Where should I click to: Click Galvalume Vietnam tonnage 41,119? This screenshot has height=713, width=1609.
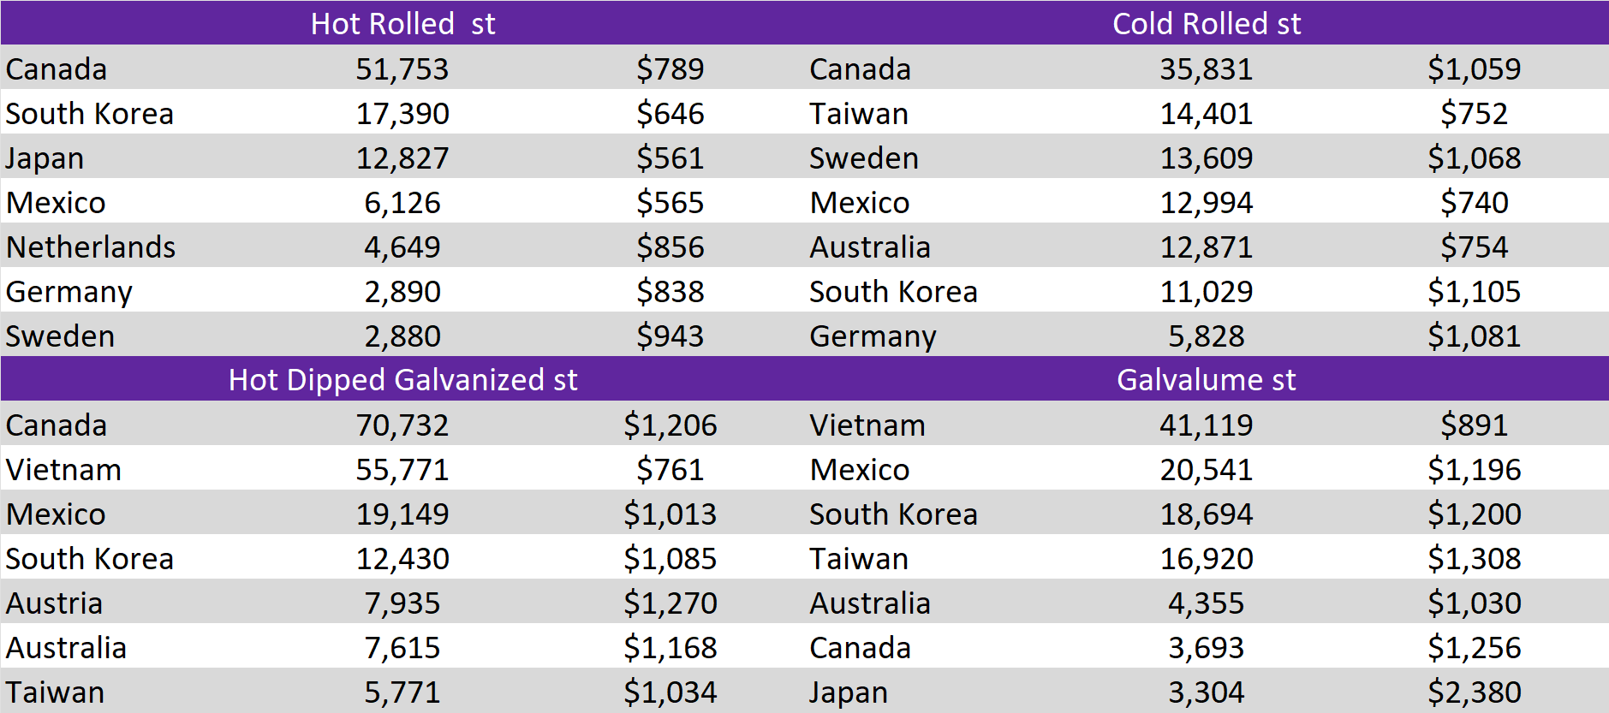click(x=1206, y=425)
